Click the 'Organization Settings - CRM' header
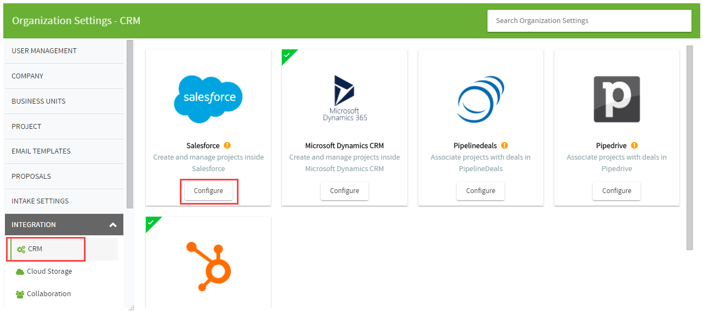Image resolution: width=703 pixels, height=311 pixels. (76, 21)
